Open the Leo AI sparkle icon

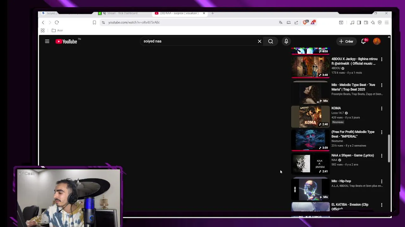[373, 22]
